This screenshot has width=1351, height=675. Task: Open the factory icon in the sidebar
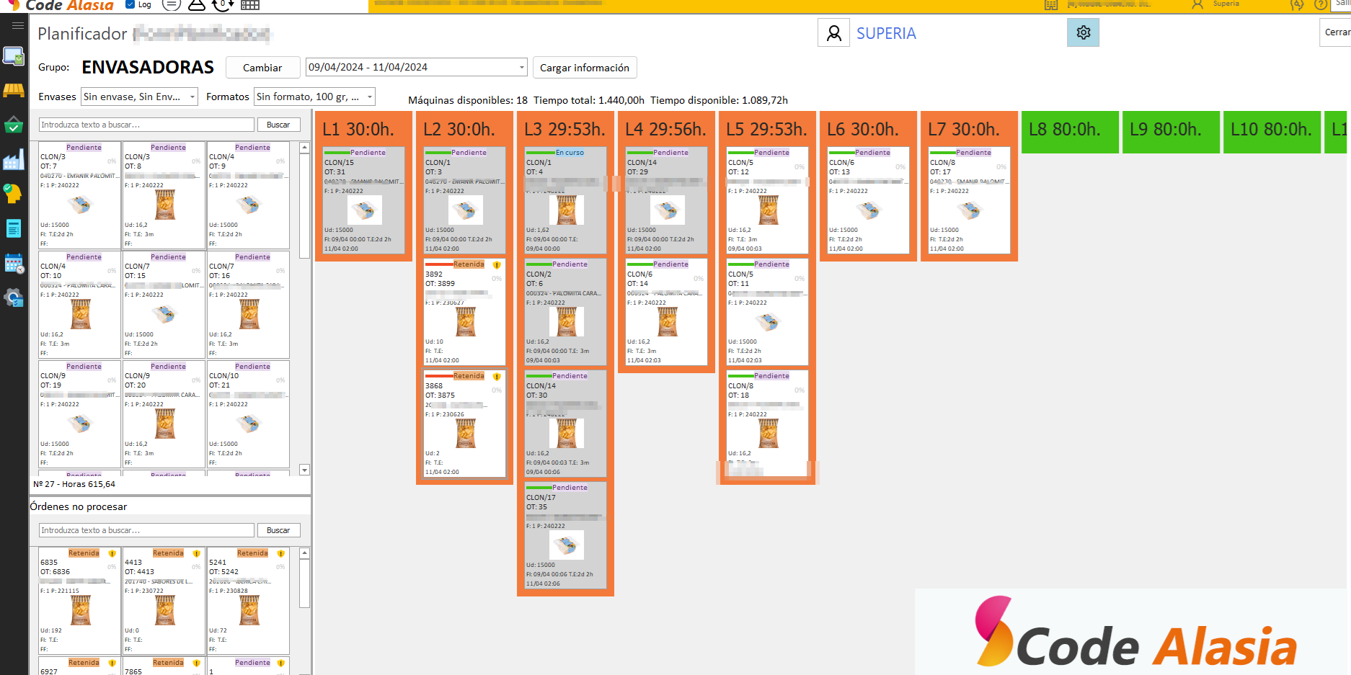pyautogui.click(x=14, y=160)
